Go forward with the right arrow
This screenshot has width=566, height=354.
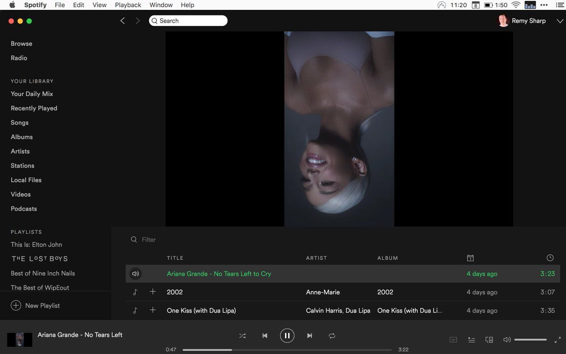[138, 21]
